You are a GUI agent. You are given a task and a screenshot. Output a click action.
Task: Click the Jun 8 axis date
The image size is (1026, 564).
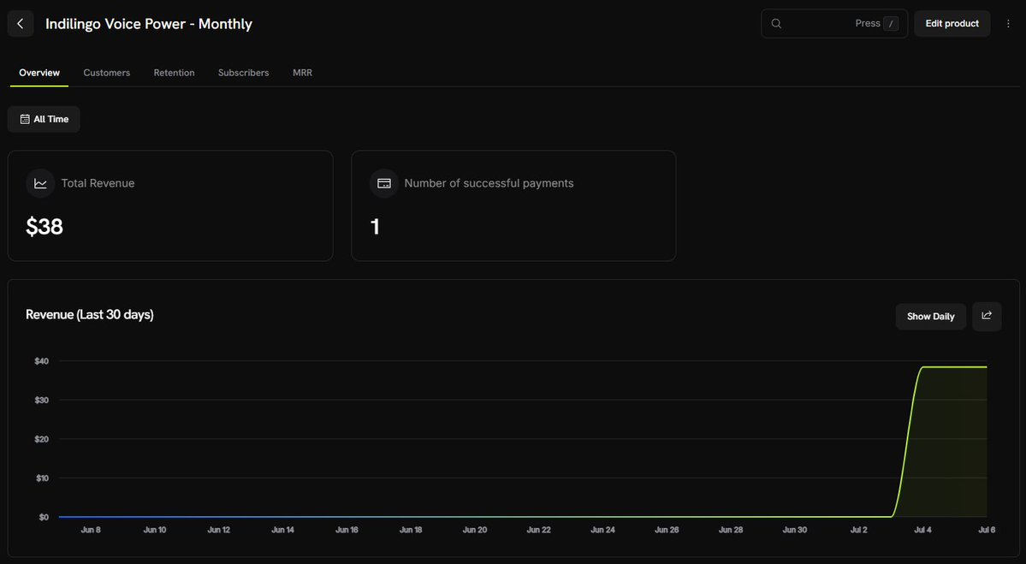[91, 530]
